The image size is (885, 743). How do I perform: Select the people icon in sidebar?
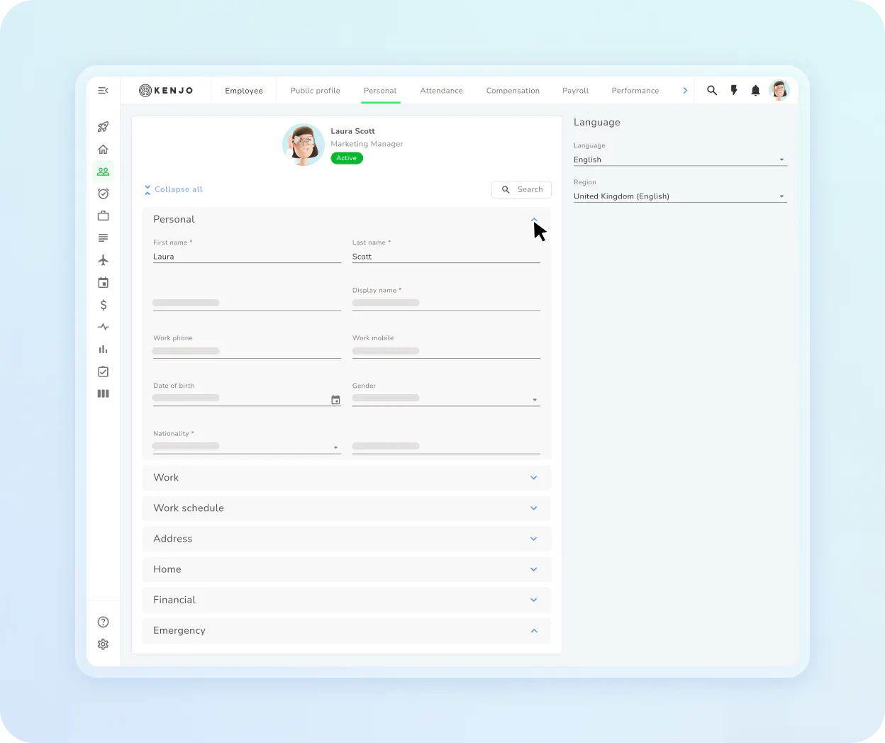pyautogui.click(x=103, y=172)
